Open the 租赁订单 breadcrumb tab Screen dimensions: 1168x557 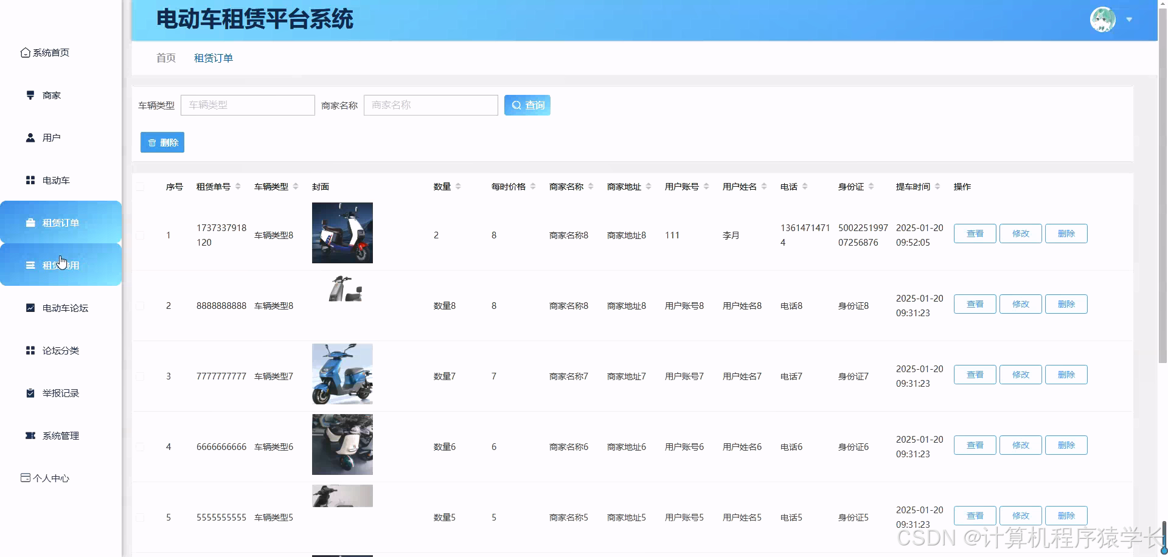pyautogui.click(x=213, y=58)
